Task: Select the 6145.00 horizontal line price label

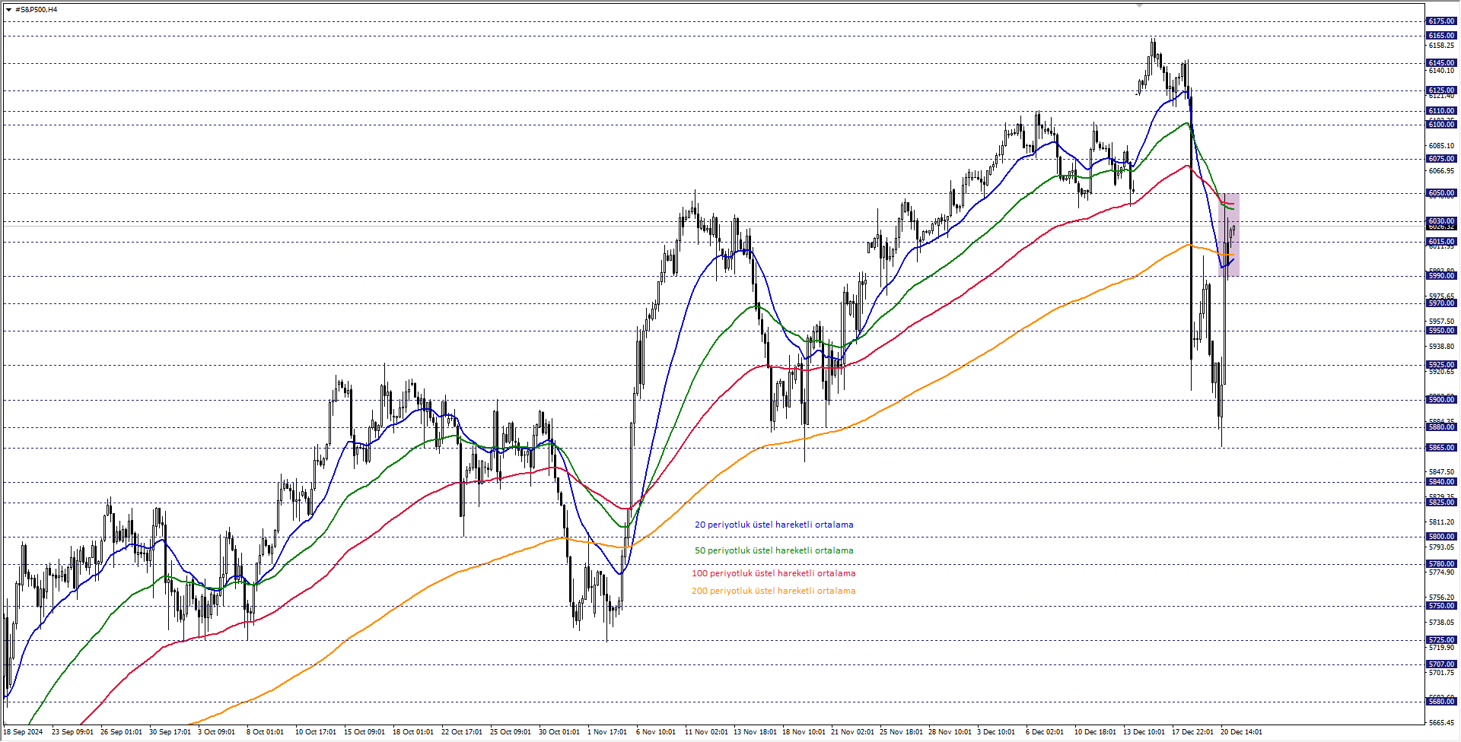Action: [1441, 63]
